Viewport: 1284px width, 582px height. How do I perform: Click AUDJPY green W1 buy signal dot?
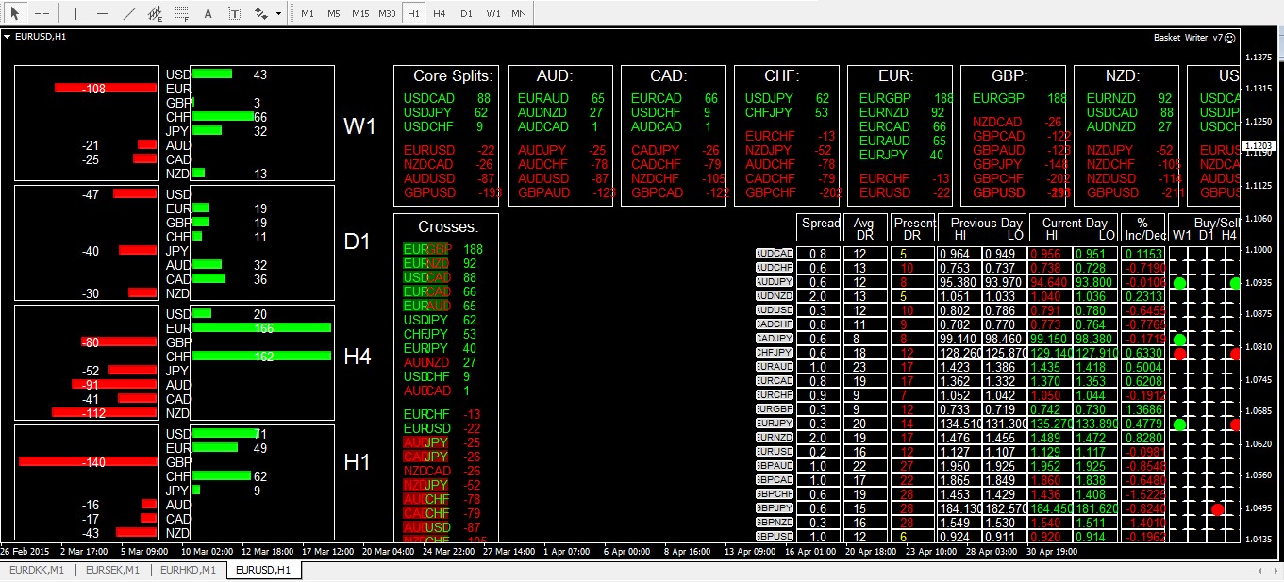(x=1179, y=283)
